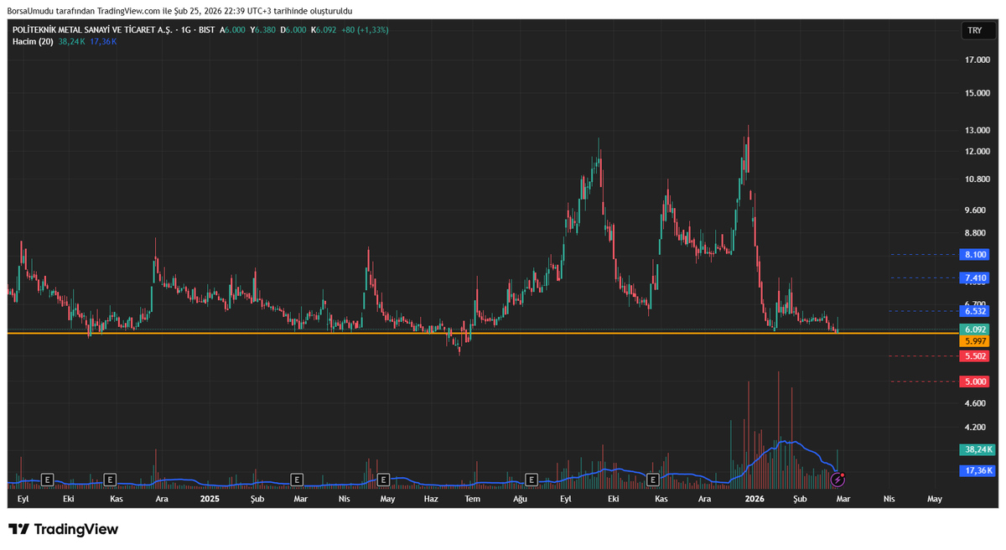Select the blue 7.410 price label
This screenshot has width=1006, height=550.
pos(976,278)
